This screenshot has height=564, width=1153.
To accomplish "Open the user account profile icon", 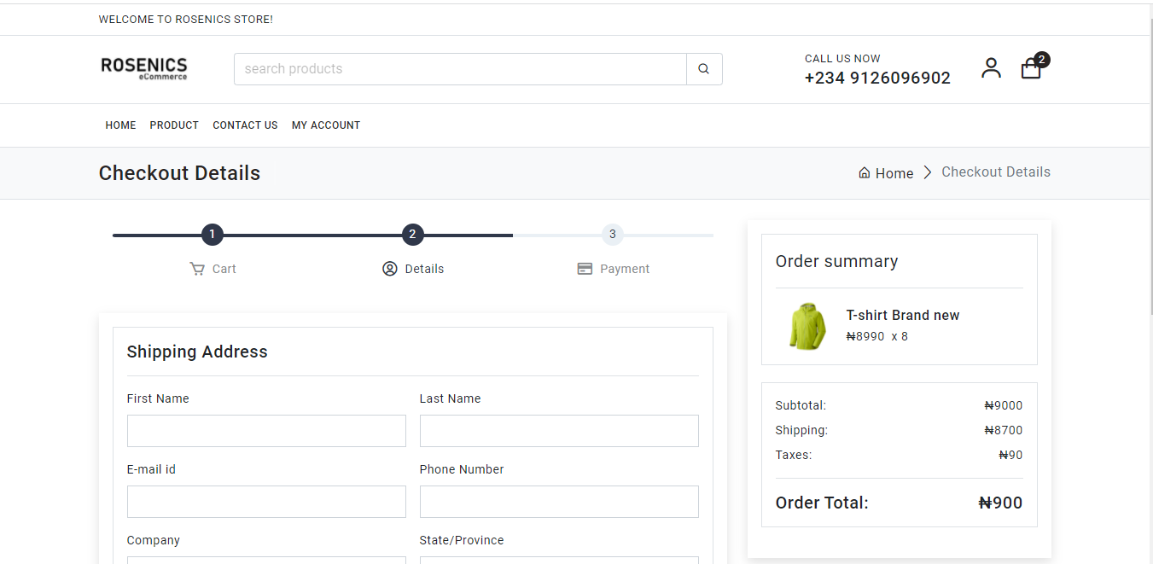I will [x=991, y=68].
